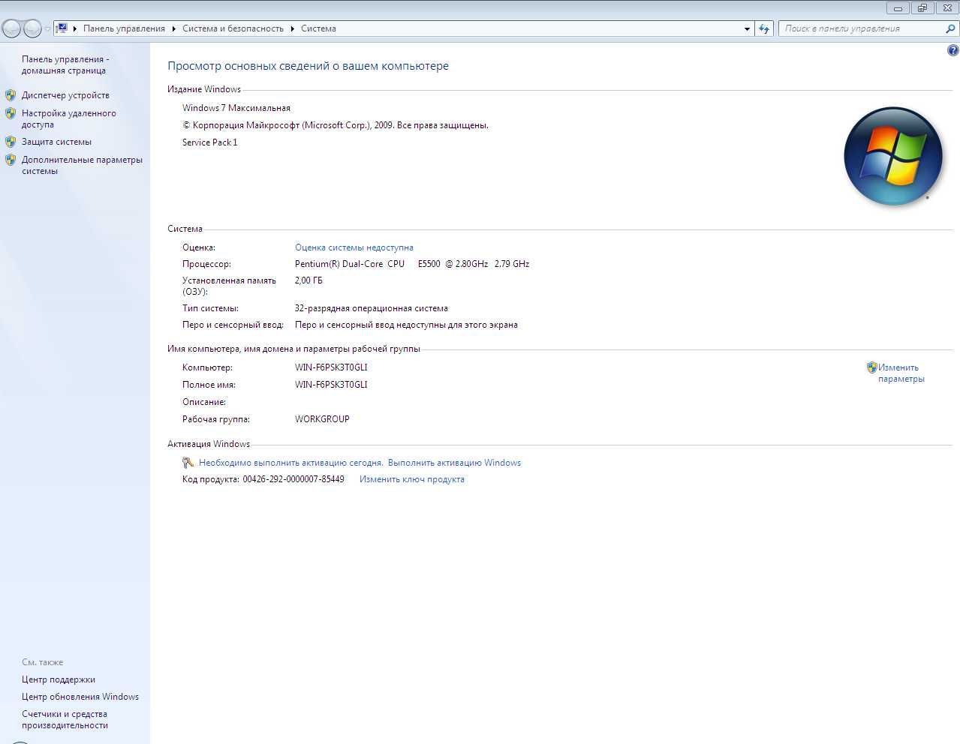960x744 pixels.
Task: Expand arrow after Система и безопасность breadcrumb
Action: pyautogui.click(x=293, y=28)
